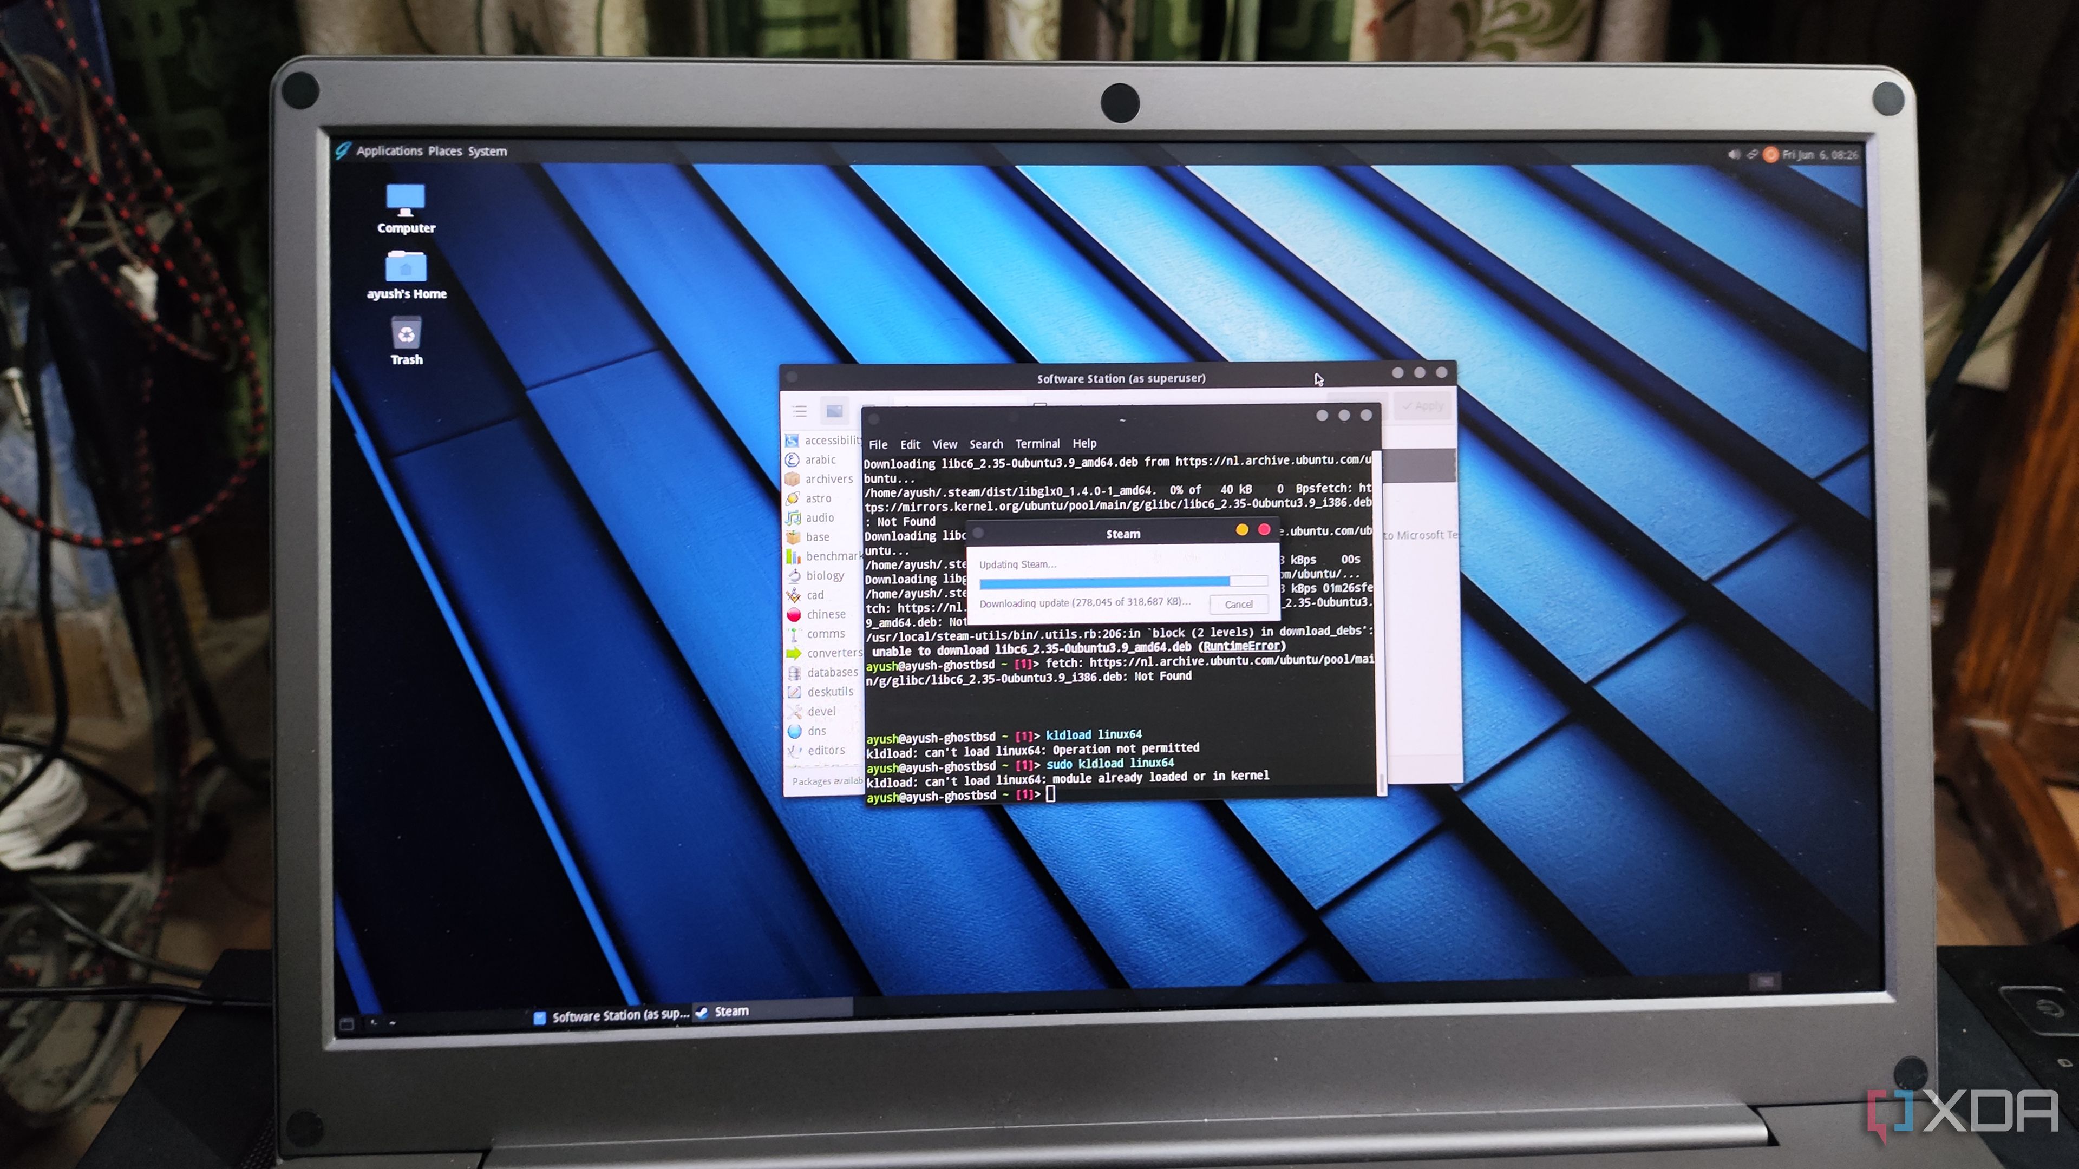Open the terminal File menu
This screenshot has width=2079, height=1169.
point(878,444)
